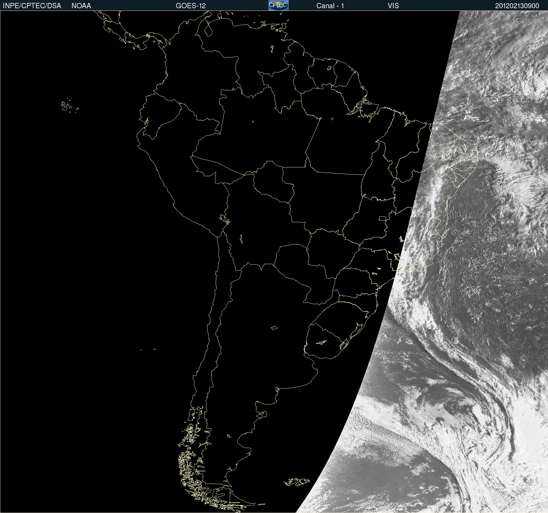548x513 pixels.
Task: Click the VIS channel label
Action: coord(393,6)
